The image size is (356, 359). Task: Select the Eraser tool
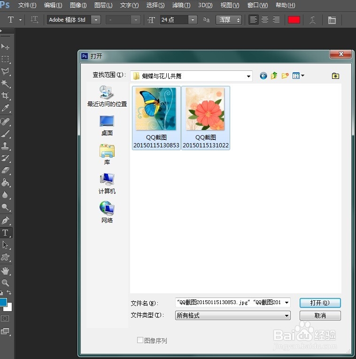click(x=5, y=170)
